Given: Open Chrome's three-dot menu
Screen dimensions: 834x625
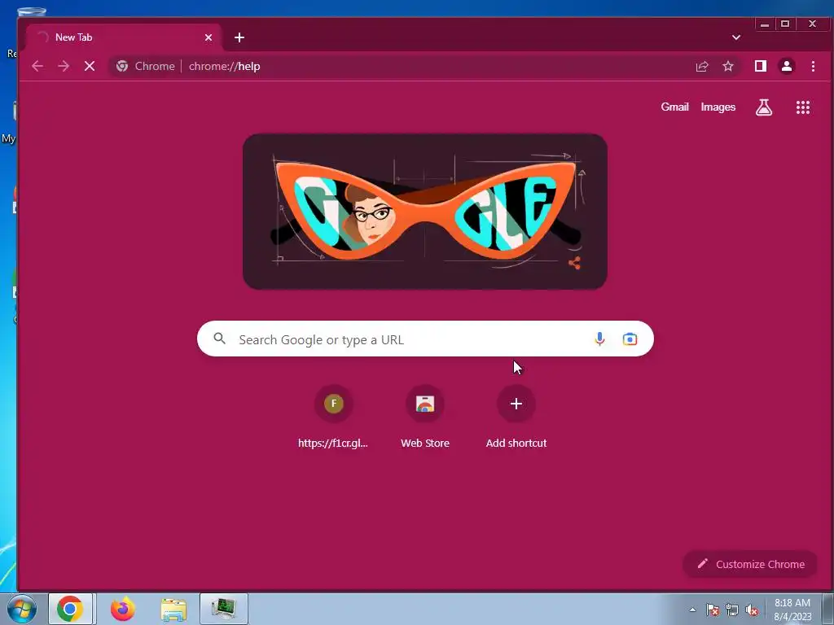Looking at the screenshot, I should [813, 66].
